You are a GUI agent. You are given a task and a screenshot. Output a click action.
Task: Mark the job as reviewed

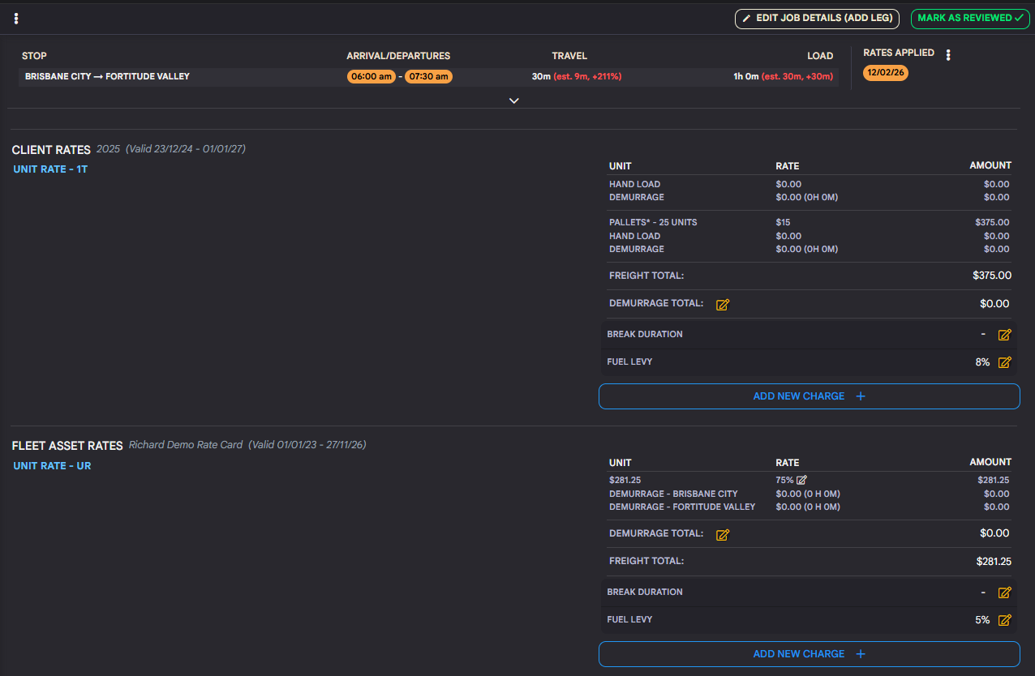pos(970,19)
